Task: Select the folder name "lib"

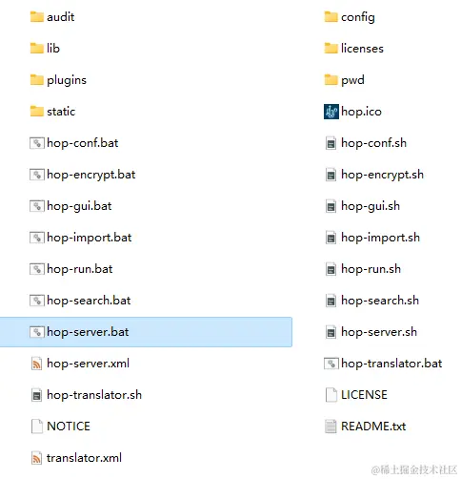Action: [x=53, y=49]
